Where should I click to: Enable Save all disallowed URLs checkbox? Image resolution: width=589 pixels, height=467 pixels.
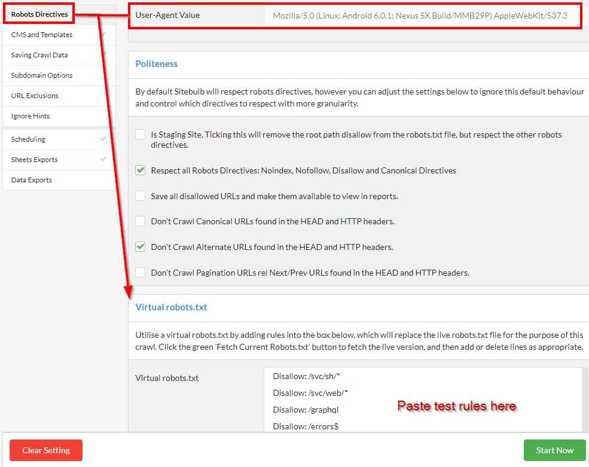coord(141,196)
